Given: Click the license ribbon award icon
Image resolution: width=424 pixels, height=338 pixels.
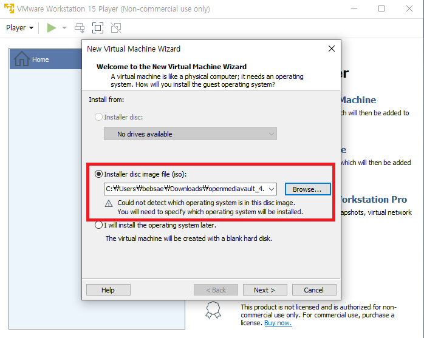Looking at the screenshot, I should (213, 309).
